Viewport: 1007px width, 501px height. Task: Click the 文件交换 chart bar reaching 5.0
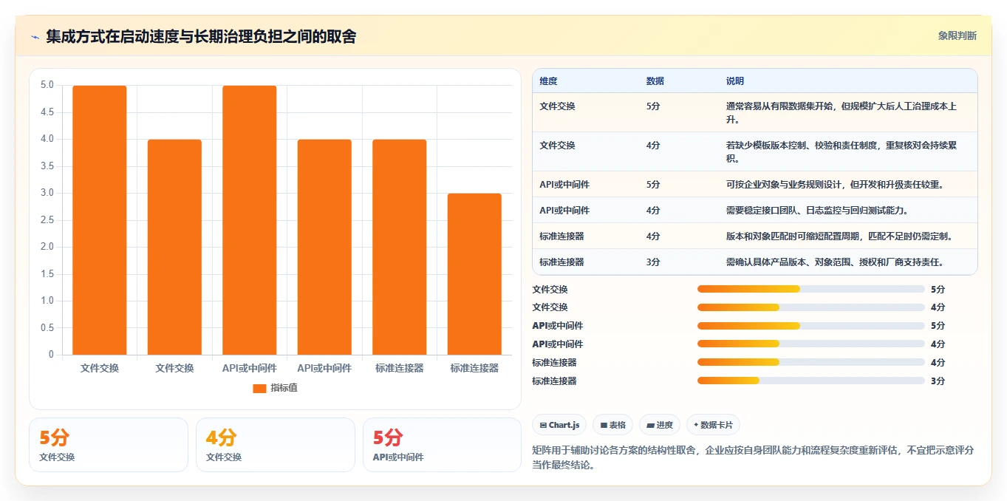(x=100, y=220)
